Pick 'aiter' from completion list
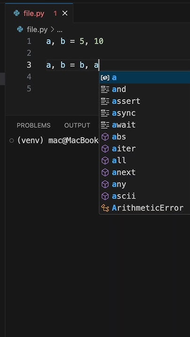The image size is (190, 337). pyautogui.click(x=144, y=149)
